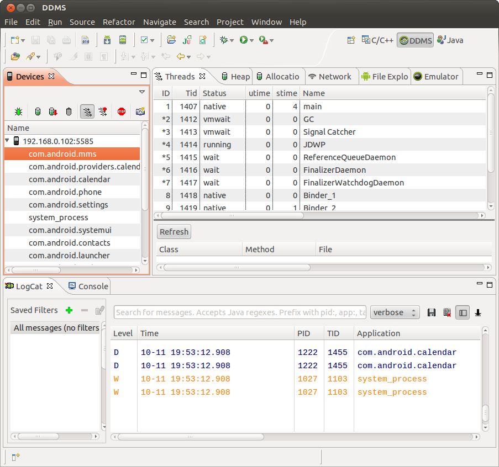Open the verbose log level dropdown

coord(395,312)
